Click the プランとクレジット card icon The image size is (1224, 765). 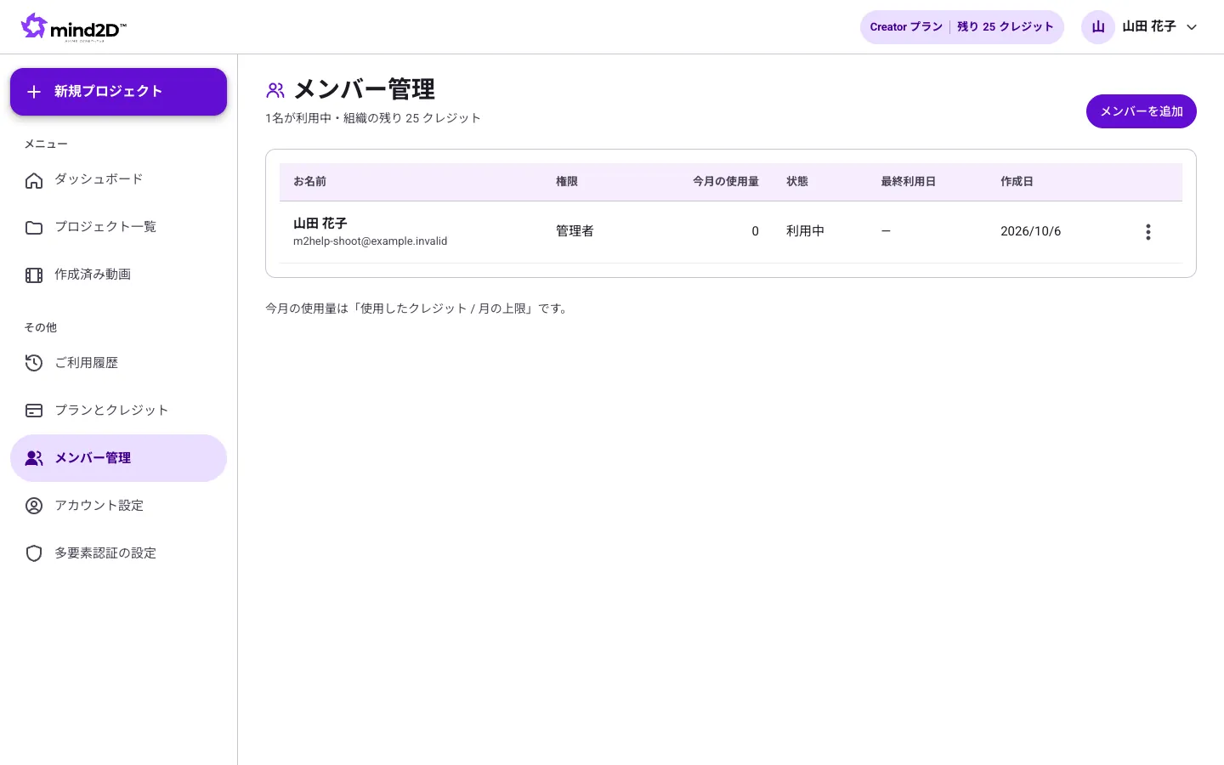click(x=34, y=411)
